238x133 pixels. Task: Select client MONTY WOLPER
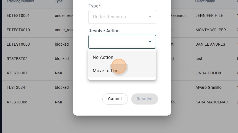tap(210, 30)
